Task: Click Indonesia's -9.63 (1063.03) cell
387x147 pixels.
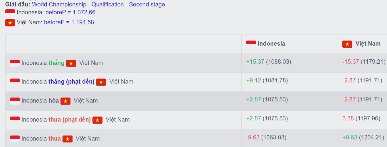Action: click(266, 137)
